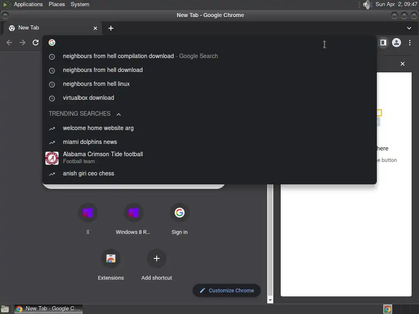Close the New Tab tab
Screen dimensions: 419x314
(x=95, y=28)
